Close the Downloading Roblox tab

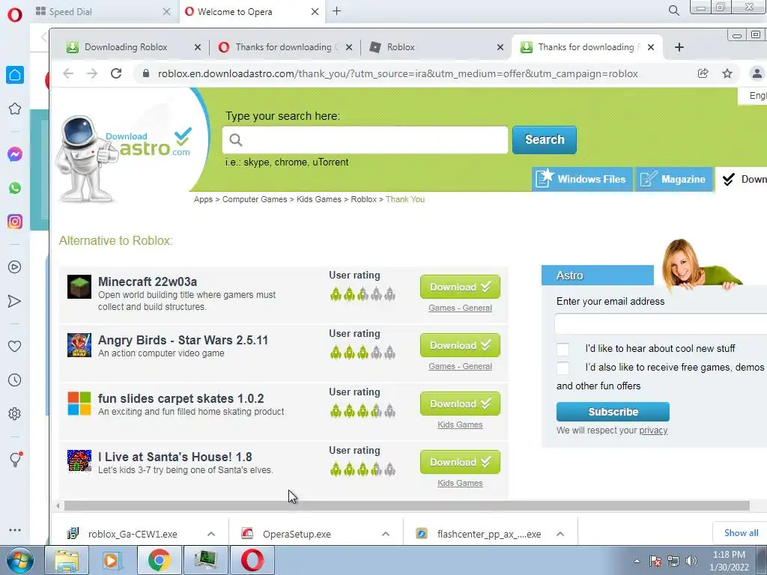(198, 47)
